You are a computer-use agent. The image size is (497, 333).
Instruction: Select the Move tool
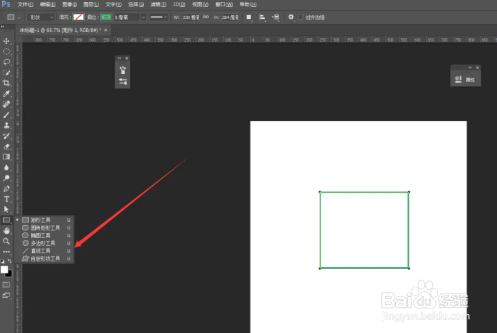pyautogui.click(x=6, y=41)
